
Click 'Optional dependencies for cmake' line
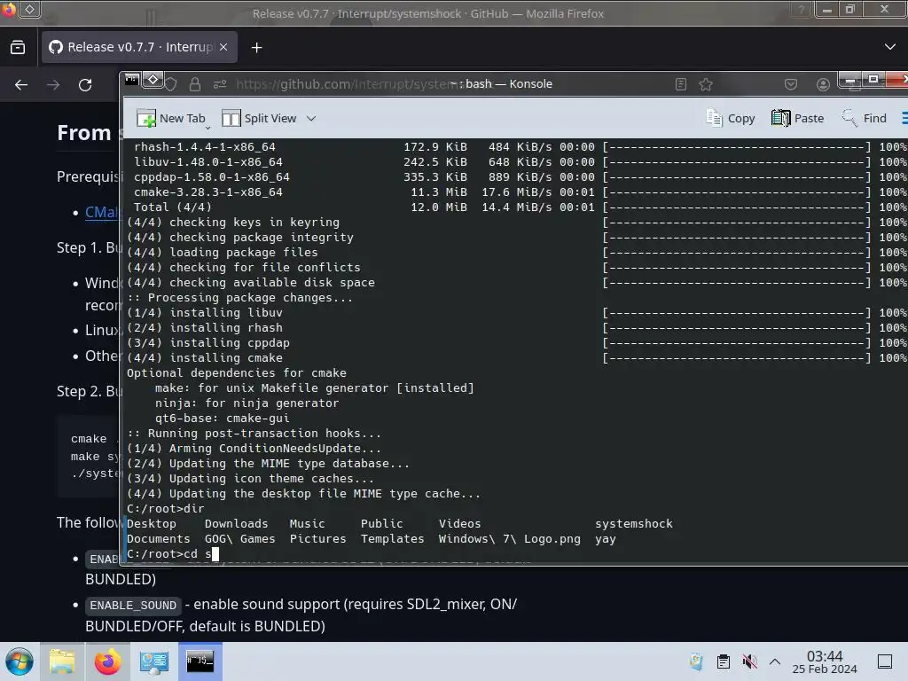[x=236, y=373]
